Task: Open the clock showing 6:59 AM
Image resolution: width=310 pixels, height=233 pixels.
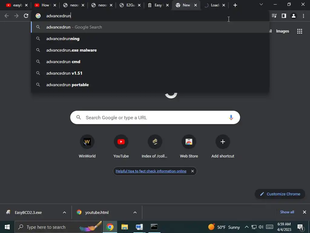Action: click(284, 227)
